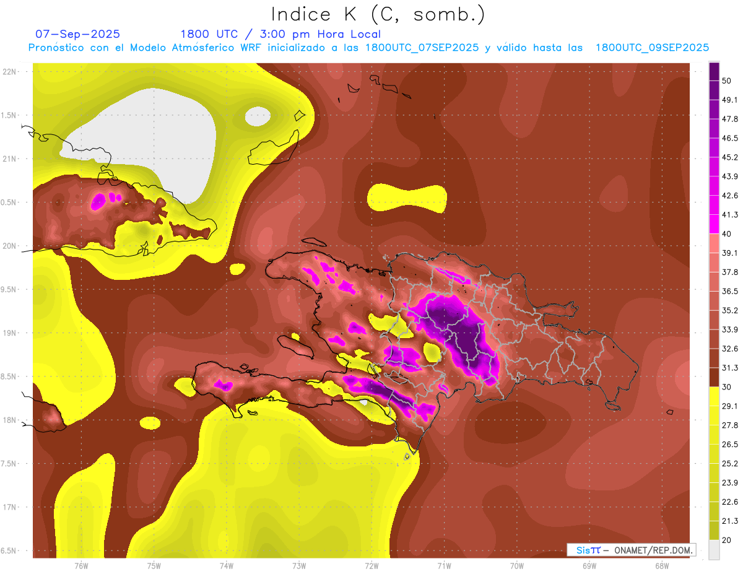Click the ONAMET/REP.DOM. logo box
The image size is (743, 574).
(x=631, y=550)
